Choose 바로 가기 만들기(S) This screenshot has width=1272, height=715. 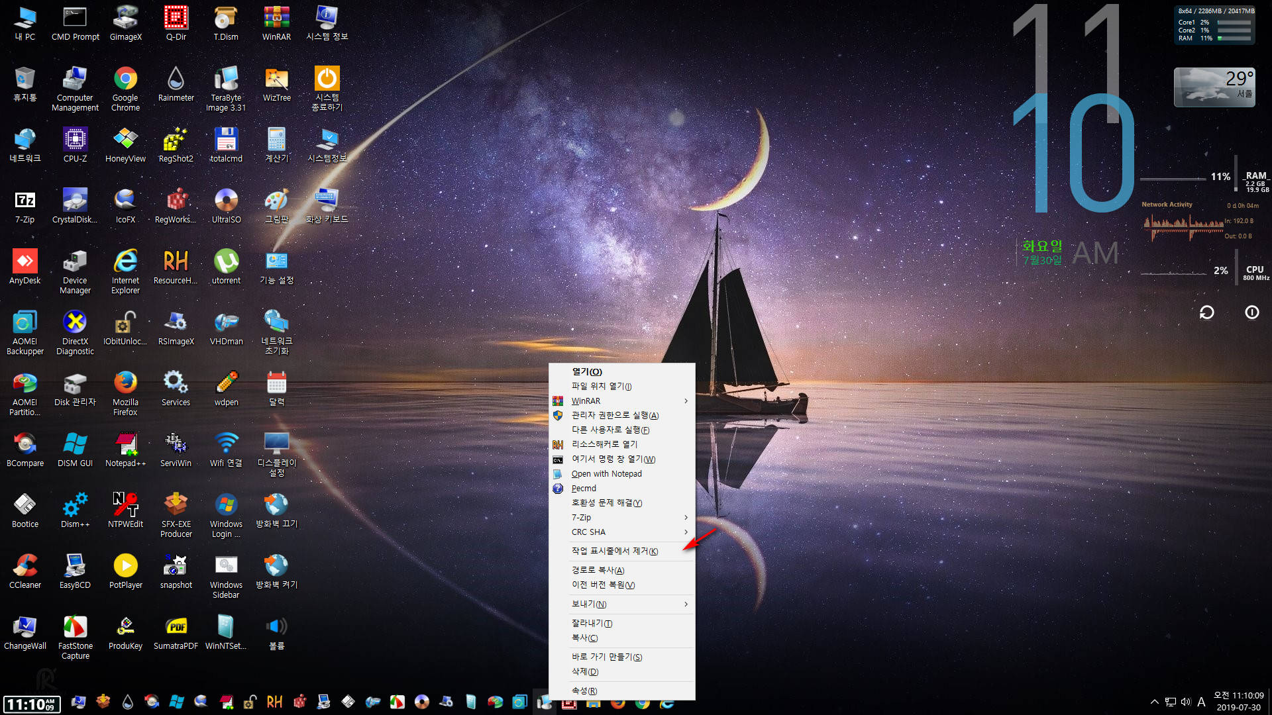click(622, 657)
